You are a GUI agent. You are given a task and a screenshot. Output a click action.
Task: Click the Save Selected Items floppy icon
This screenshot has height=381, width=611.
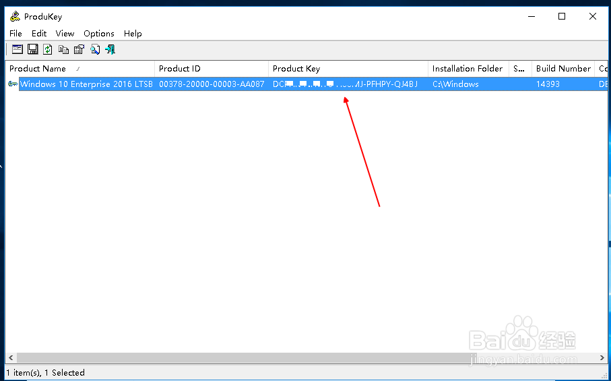tap(33, 49)
